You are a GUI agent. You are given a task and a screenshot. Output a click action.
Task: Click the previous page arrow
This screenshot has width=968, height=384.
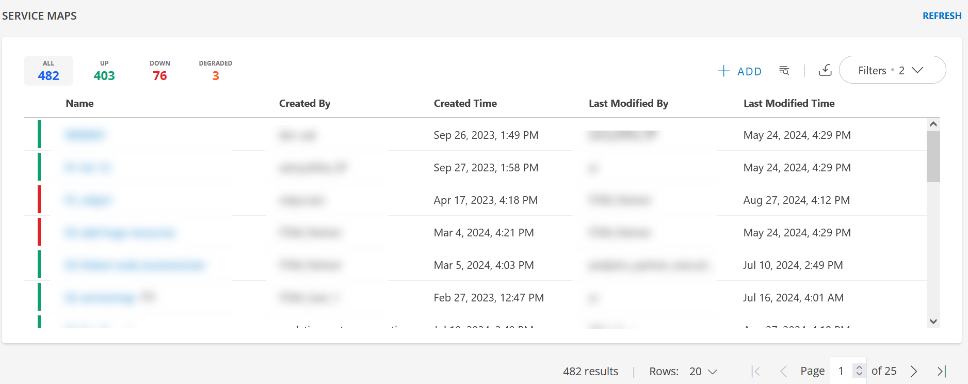pos(783,371)
